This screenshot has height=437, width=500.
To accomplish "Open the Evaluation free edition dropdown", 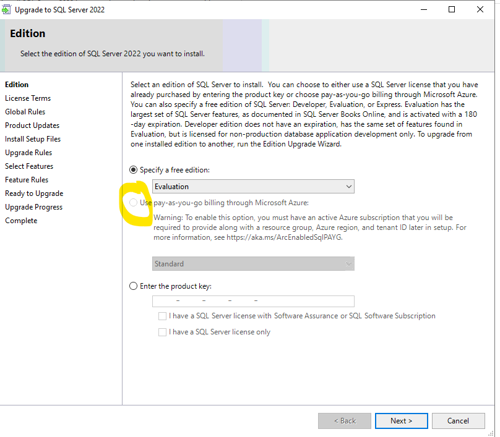I will point(253,186).
